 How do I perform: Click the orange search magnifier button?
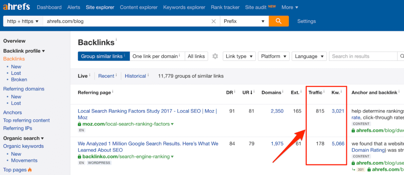(x=279, y=21)
